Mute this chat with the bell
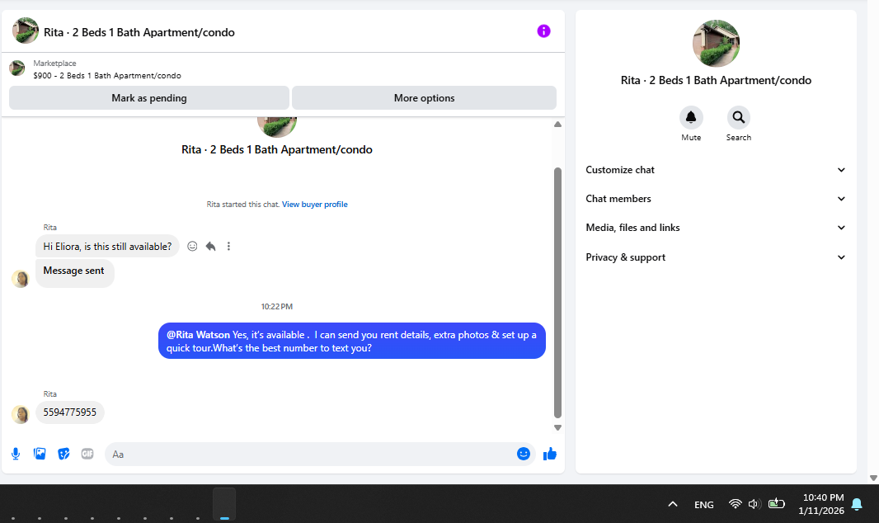This screenshot has height=523, width=879. click(x=691, y=118)
